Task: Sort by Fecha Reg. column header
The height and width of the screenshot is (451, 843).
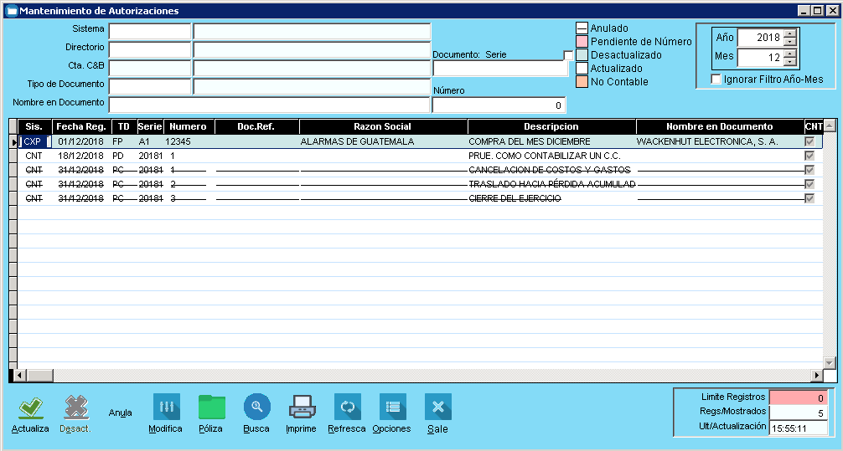Action: (x=81, y=126)
